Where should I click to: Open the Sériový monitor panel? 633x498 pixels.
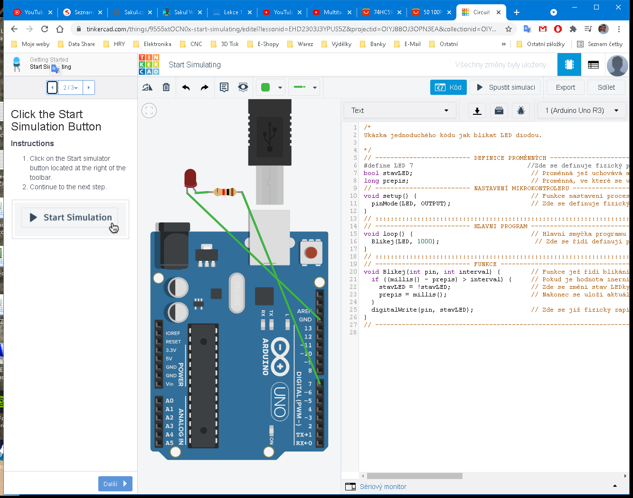click(x=383, y=487)
